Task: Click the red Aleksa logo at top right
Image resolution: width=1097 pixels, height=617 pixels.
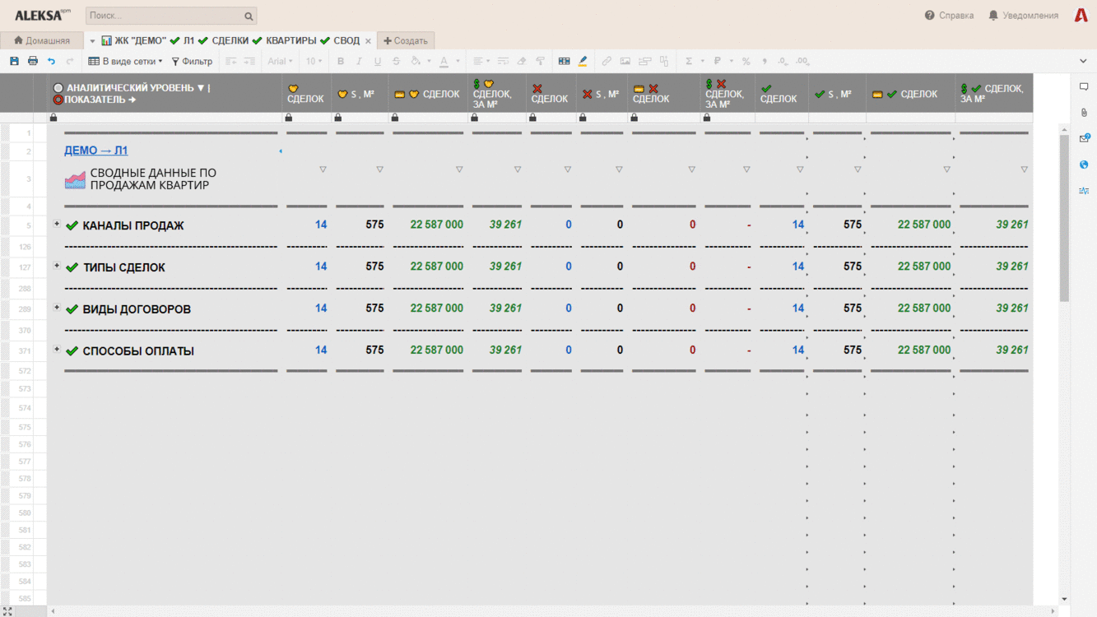Action: point(1081,15)
